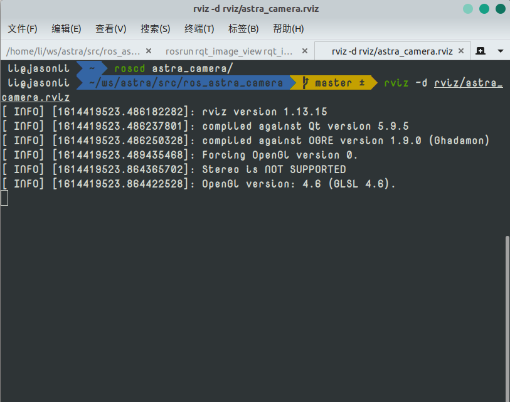Click the terminal cursor block

click(x=4, y=198)
